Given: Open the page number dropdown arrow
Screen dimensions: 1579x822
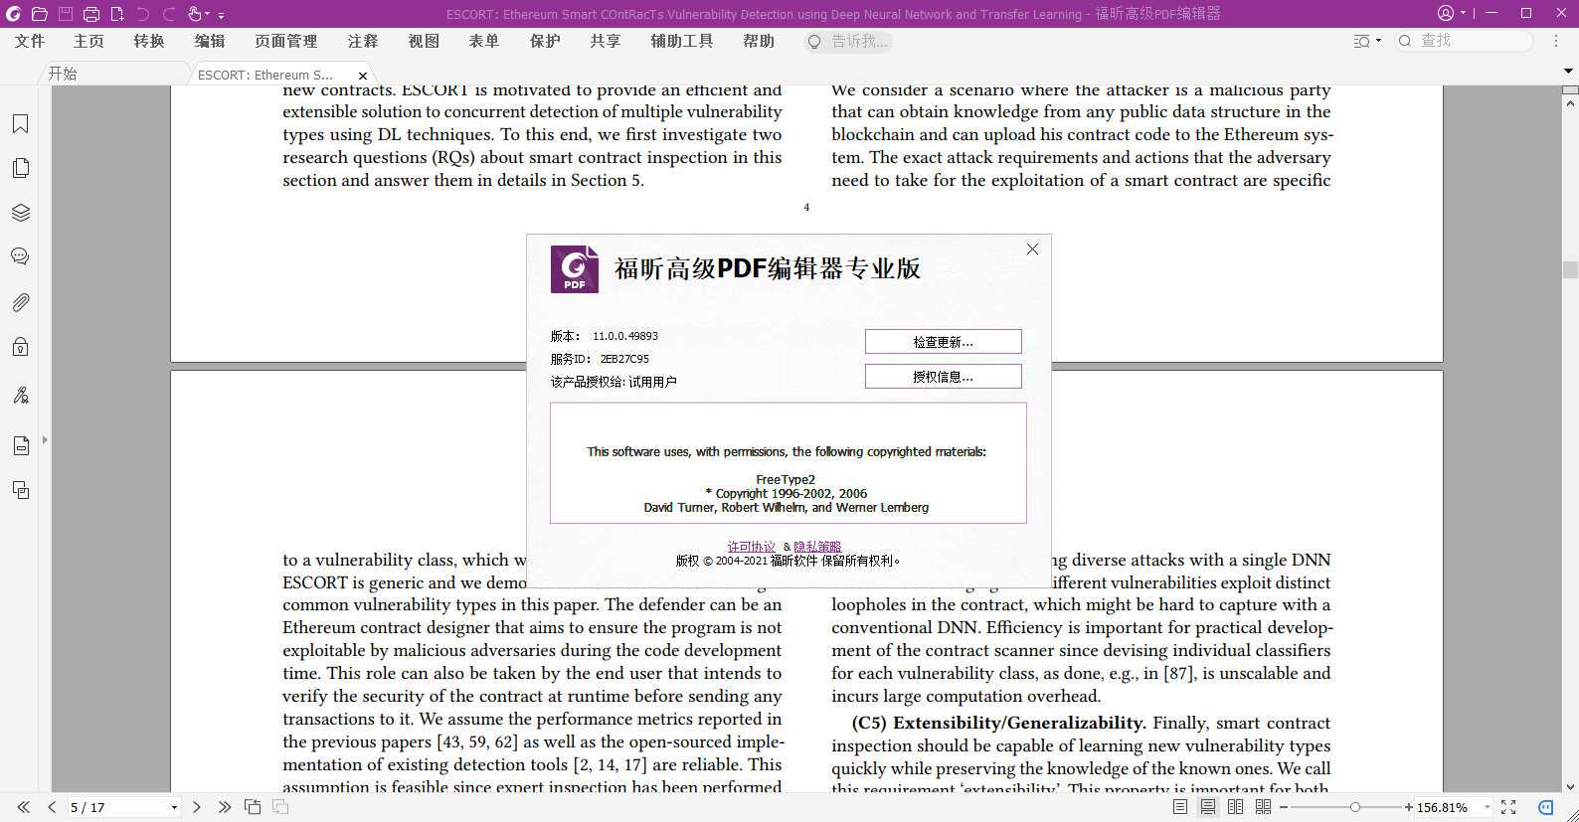Looking at the screenshot, I should pos(174,808).
